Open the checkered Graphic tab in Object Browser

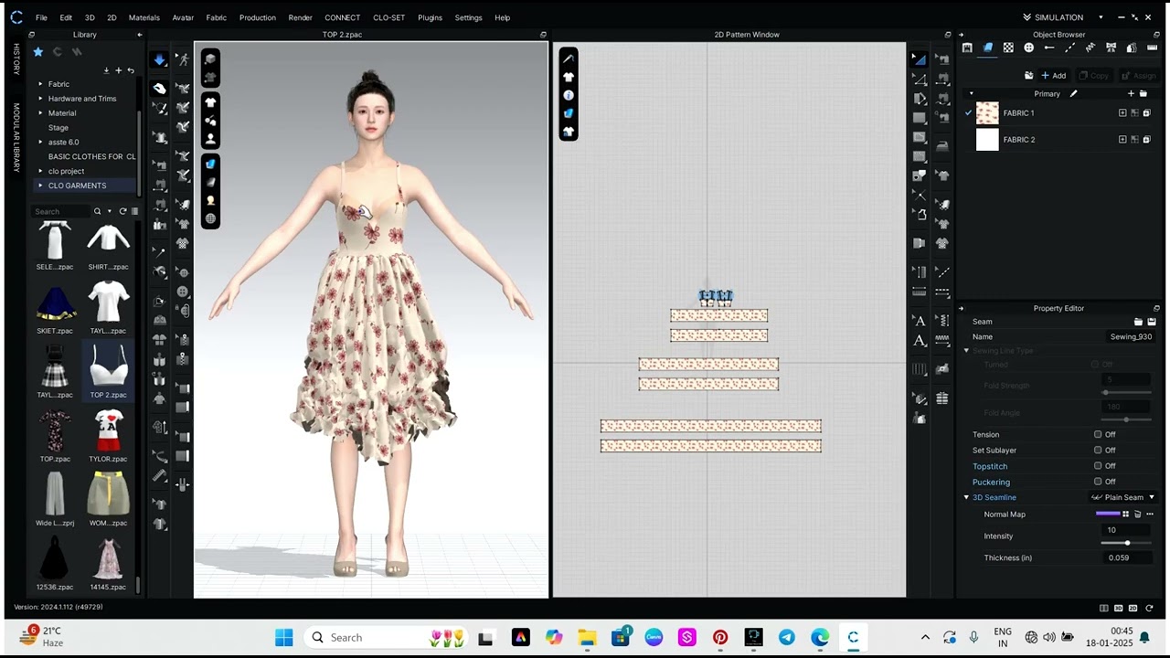pyautogui.click(x=1008, y=48)
